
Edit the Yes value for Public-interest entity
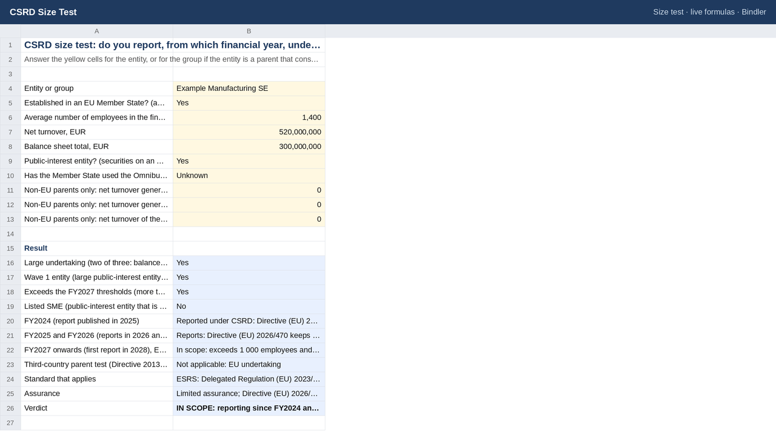tap(249, 161)
